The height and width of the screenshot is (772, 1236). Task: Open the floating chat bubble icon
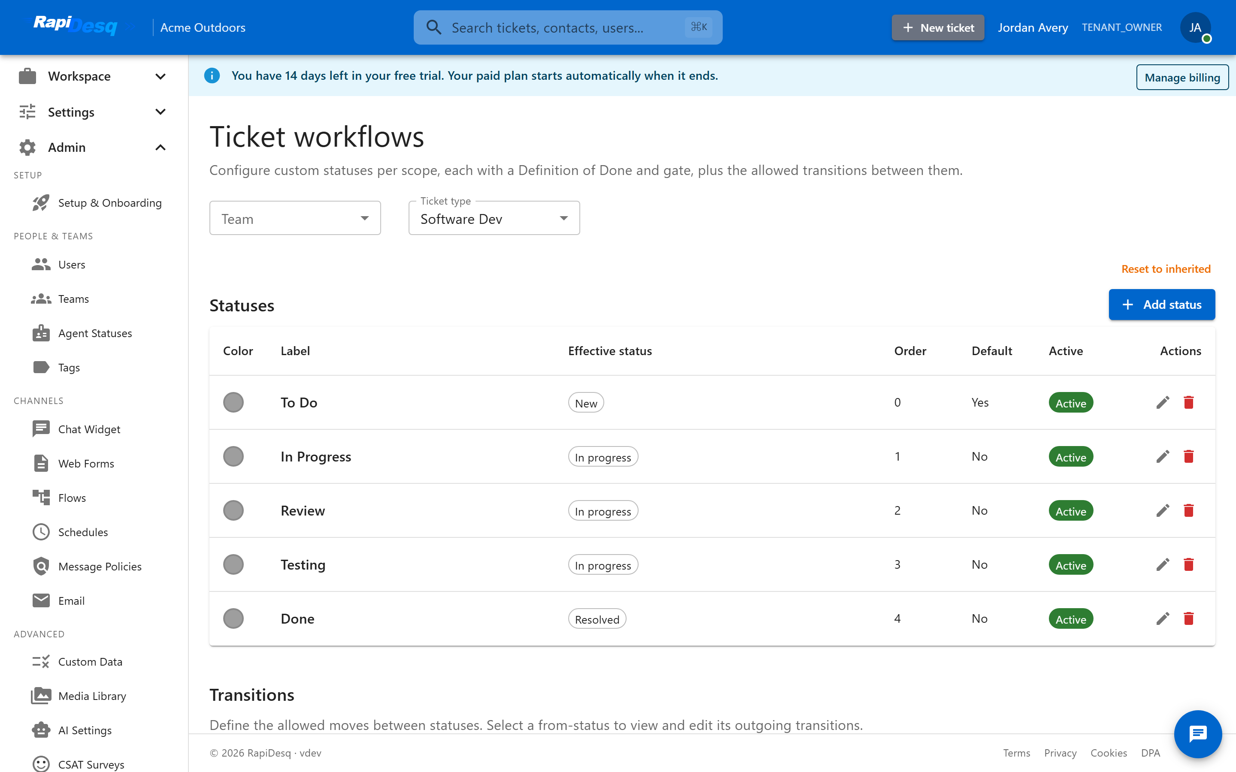pyautogui.click(x=1198, y=734)
